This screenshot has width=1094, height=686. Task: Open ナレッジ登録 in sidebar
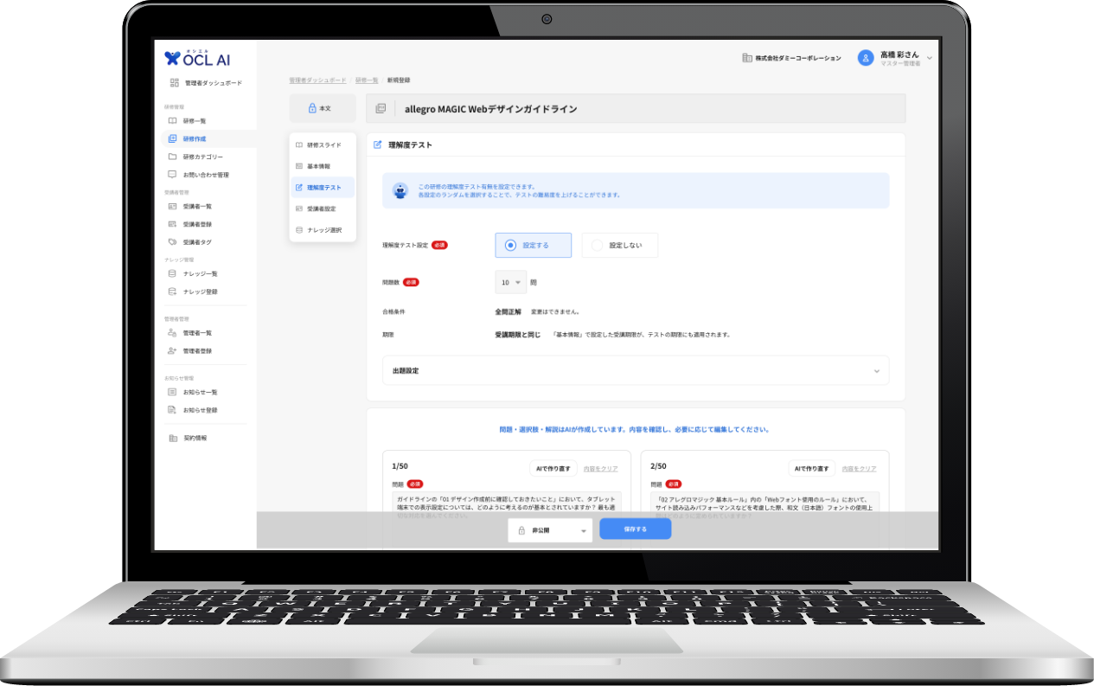click(x=200, y=292)
